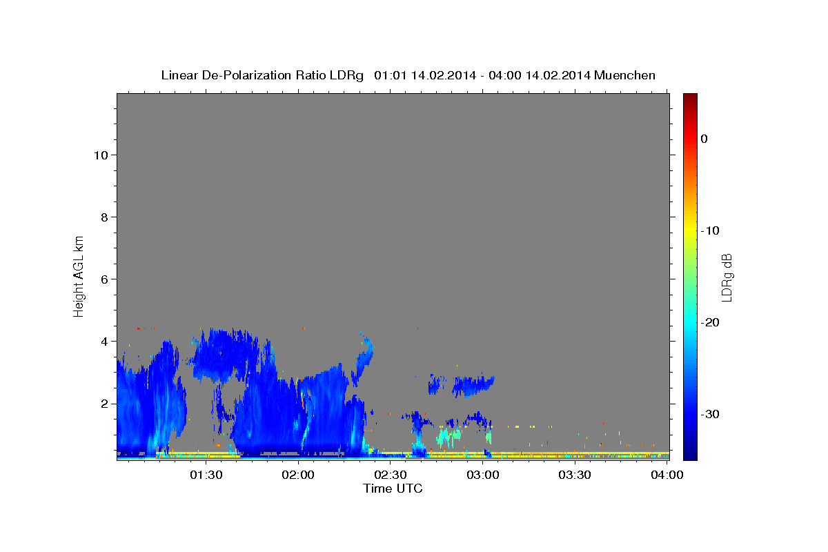828x552 pixels.
Task: Click the yellow band of the colorbar
Action: click(x=690, y=228)
